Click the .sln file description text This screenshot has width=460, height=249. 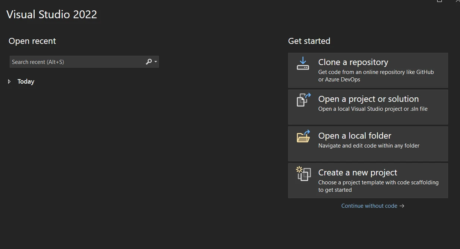[x=373, y=109]
